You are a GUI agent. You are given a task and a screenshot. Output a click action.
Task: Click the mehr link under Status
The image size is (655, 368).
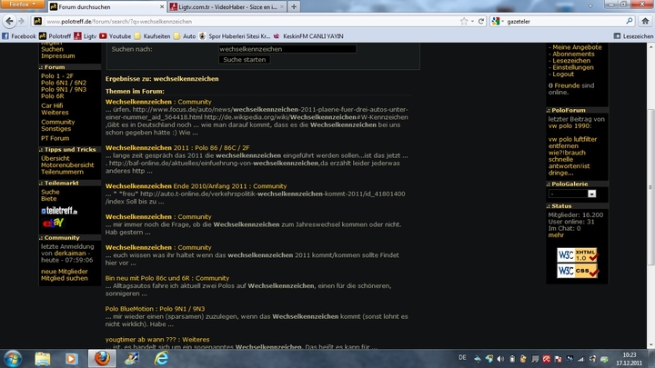(556, 235)
